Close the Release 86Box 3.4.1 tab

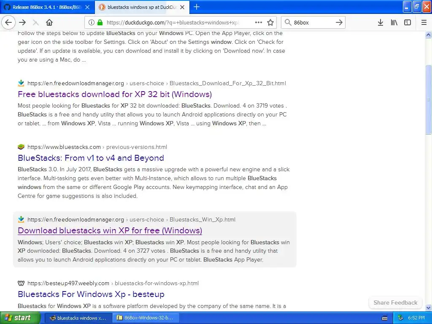(87, 7)
